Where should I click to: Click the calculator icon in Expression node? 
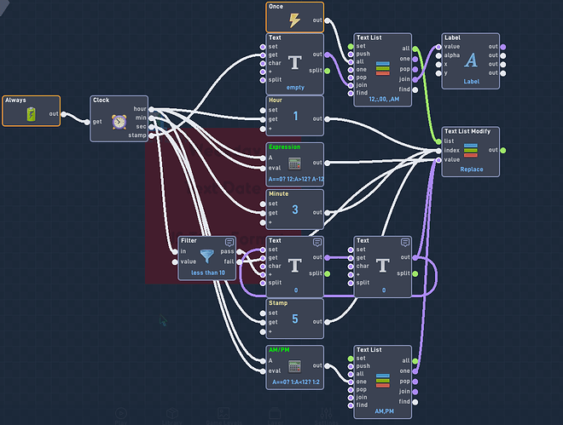[x=294, y=164]
